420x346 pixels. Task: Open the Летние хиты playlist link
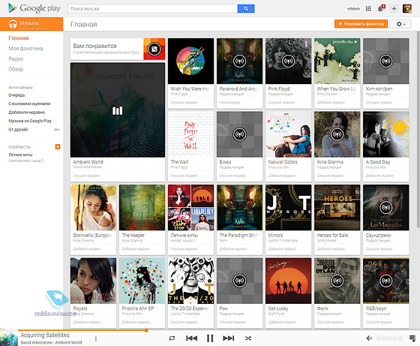coord(20,155)
